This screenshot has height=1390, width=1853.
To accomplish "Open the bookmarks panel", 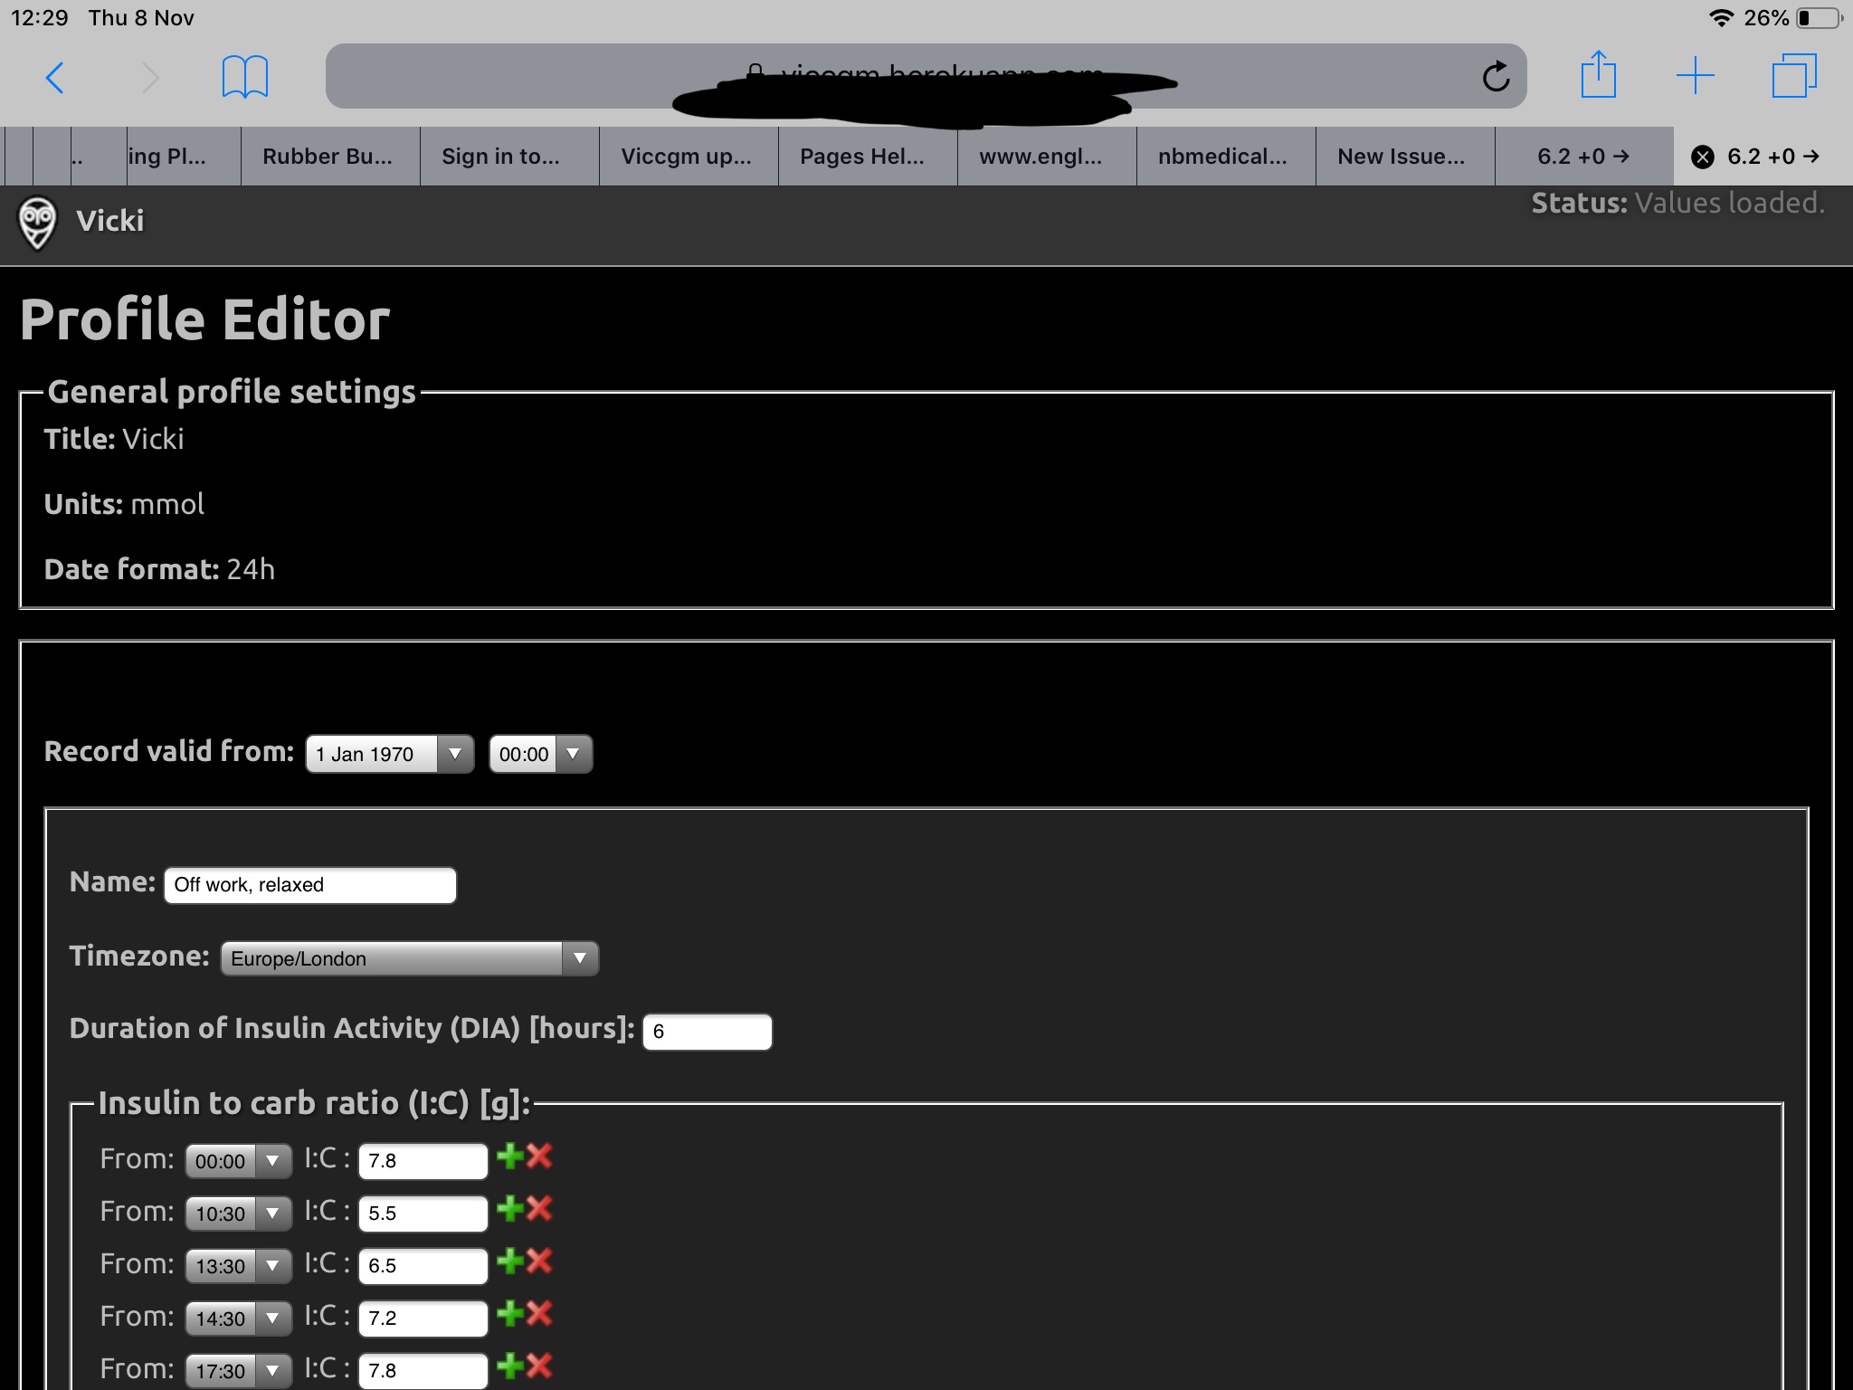I will pos(242,76).
